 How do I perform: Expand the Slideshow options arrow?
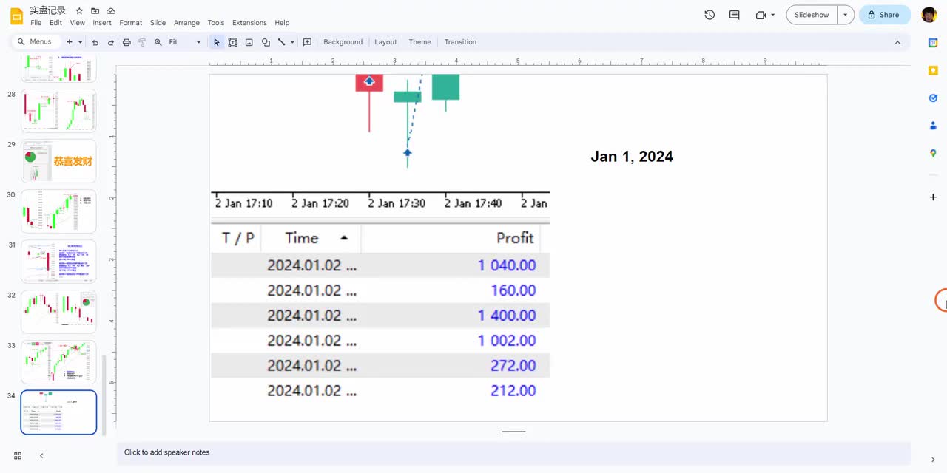(x=846, y=15)
